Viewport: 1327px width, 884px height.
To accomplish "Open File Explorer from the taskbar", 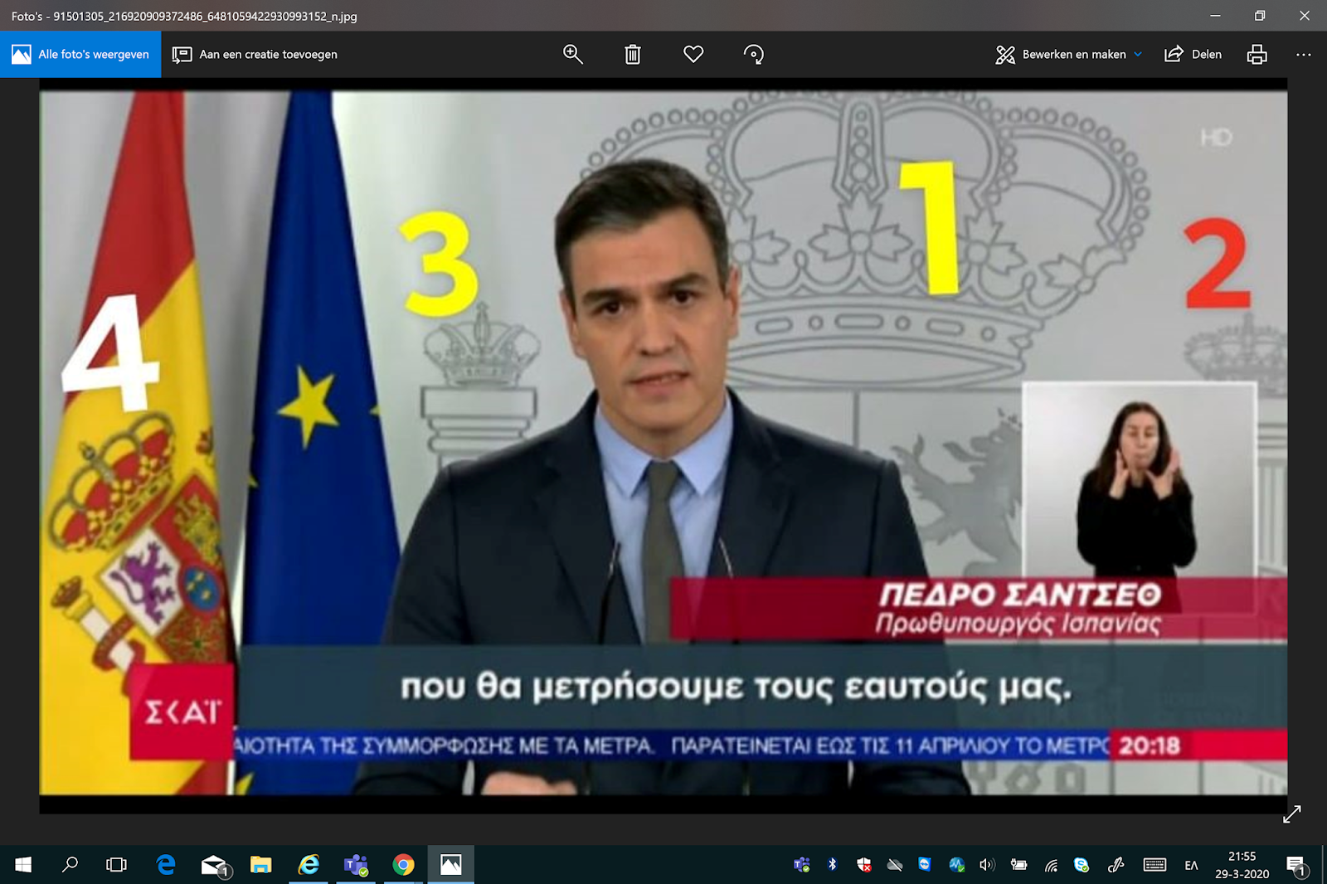I will tap(261, 865).
